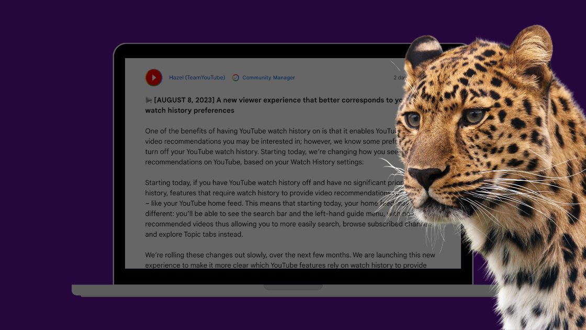Screen dimensions: 586x330
Task: Click the paragraph starting 'One of the benefits'
Action: coord(271,146)
